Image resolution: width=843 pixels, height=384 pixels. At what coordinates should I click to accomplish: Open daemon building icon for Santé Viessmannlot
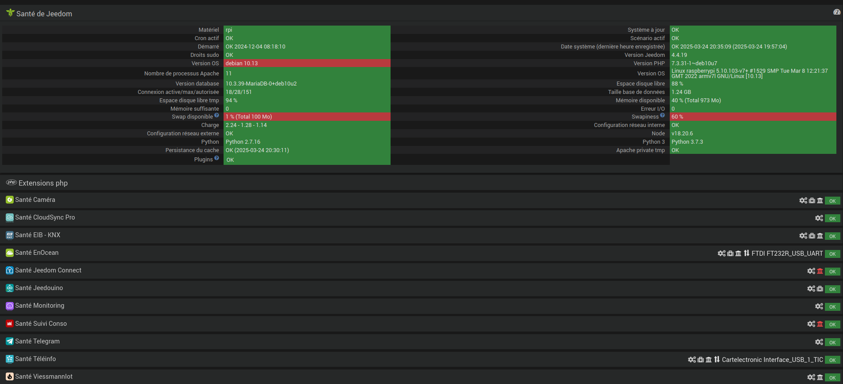[x=820, y=377]
